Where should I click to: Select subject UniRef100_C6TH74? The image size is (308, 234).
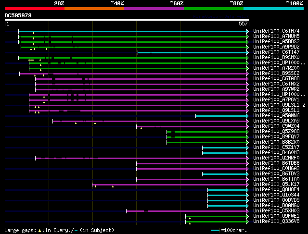pyautogui.click(x=276, y=31)
